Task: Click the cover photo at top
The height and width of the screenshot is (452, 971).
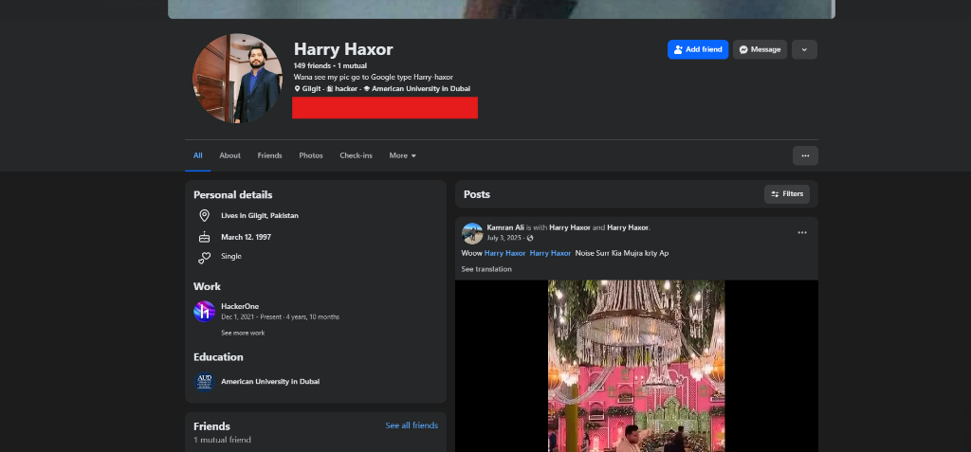Action: tap(502, 9)
